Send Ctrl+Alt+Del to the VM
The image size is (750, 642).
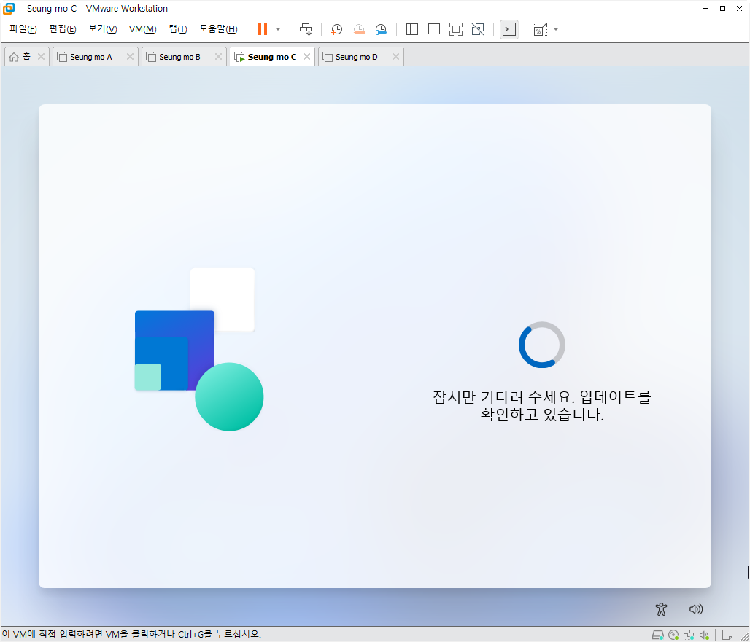click(306, 29)
